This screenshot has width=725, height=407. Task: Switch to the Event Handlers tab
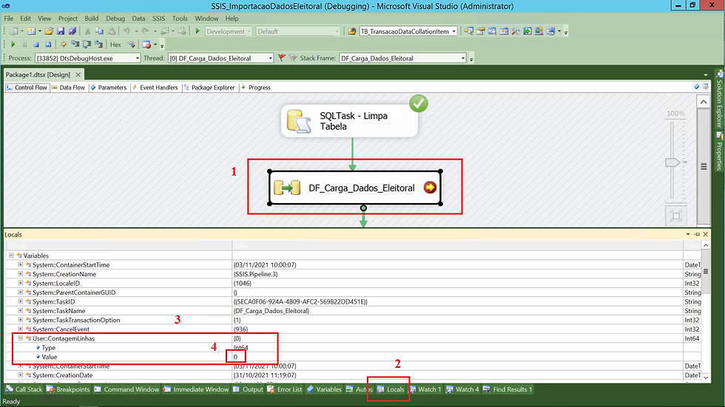pyautogui.click(x=155, y=87)
